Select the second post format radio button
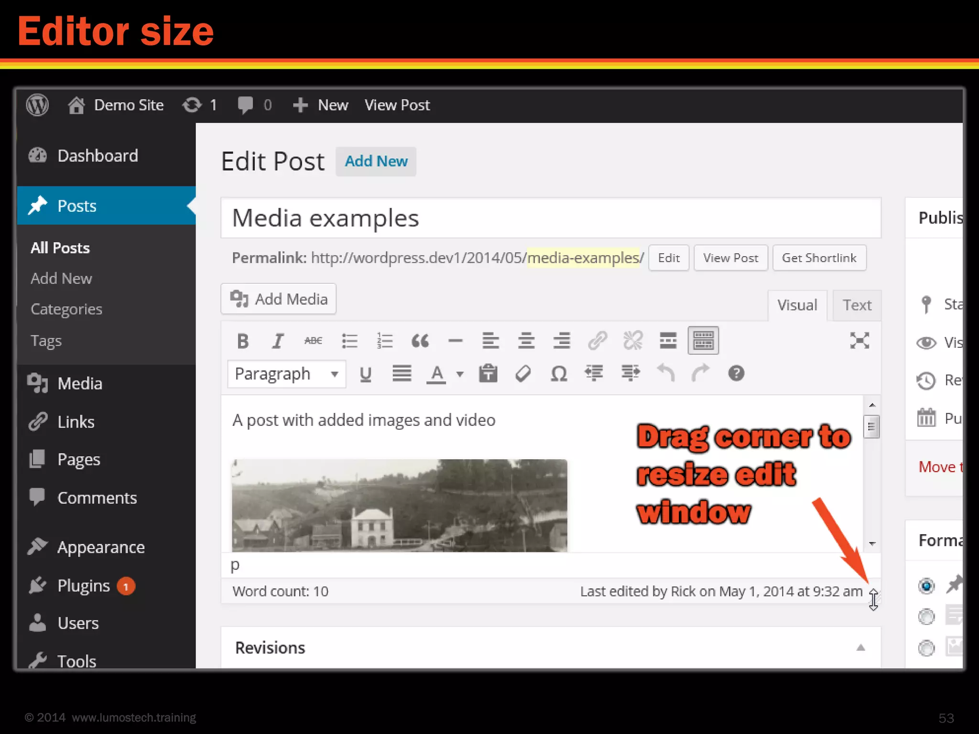The width and height of the screenshot is (979, 734). click(x=926, y=616)
